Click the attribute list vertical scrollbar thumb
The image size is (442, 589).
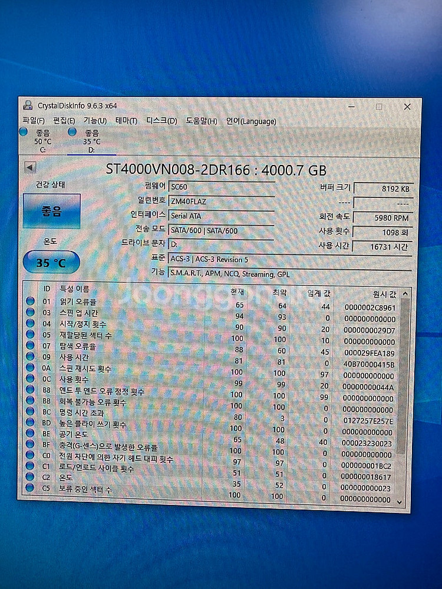point(404,376)
